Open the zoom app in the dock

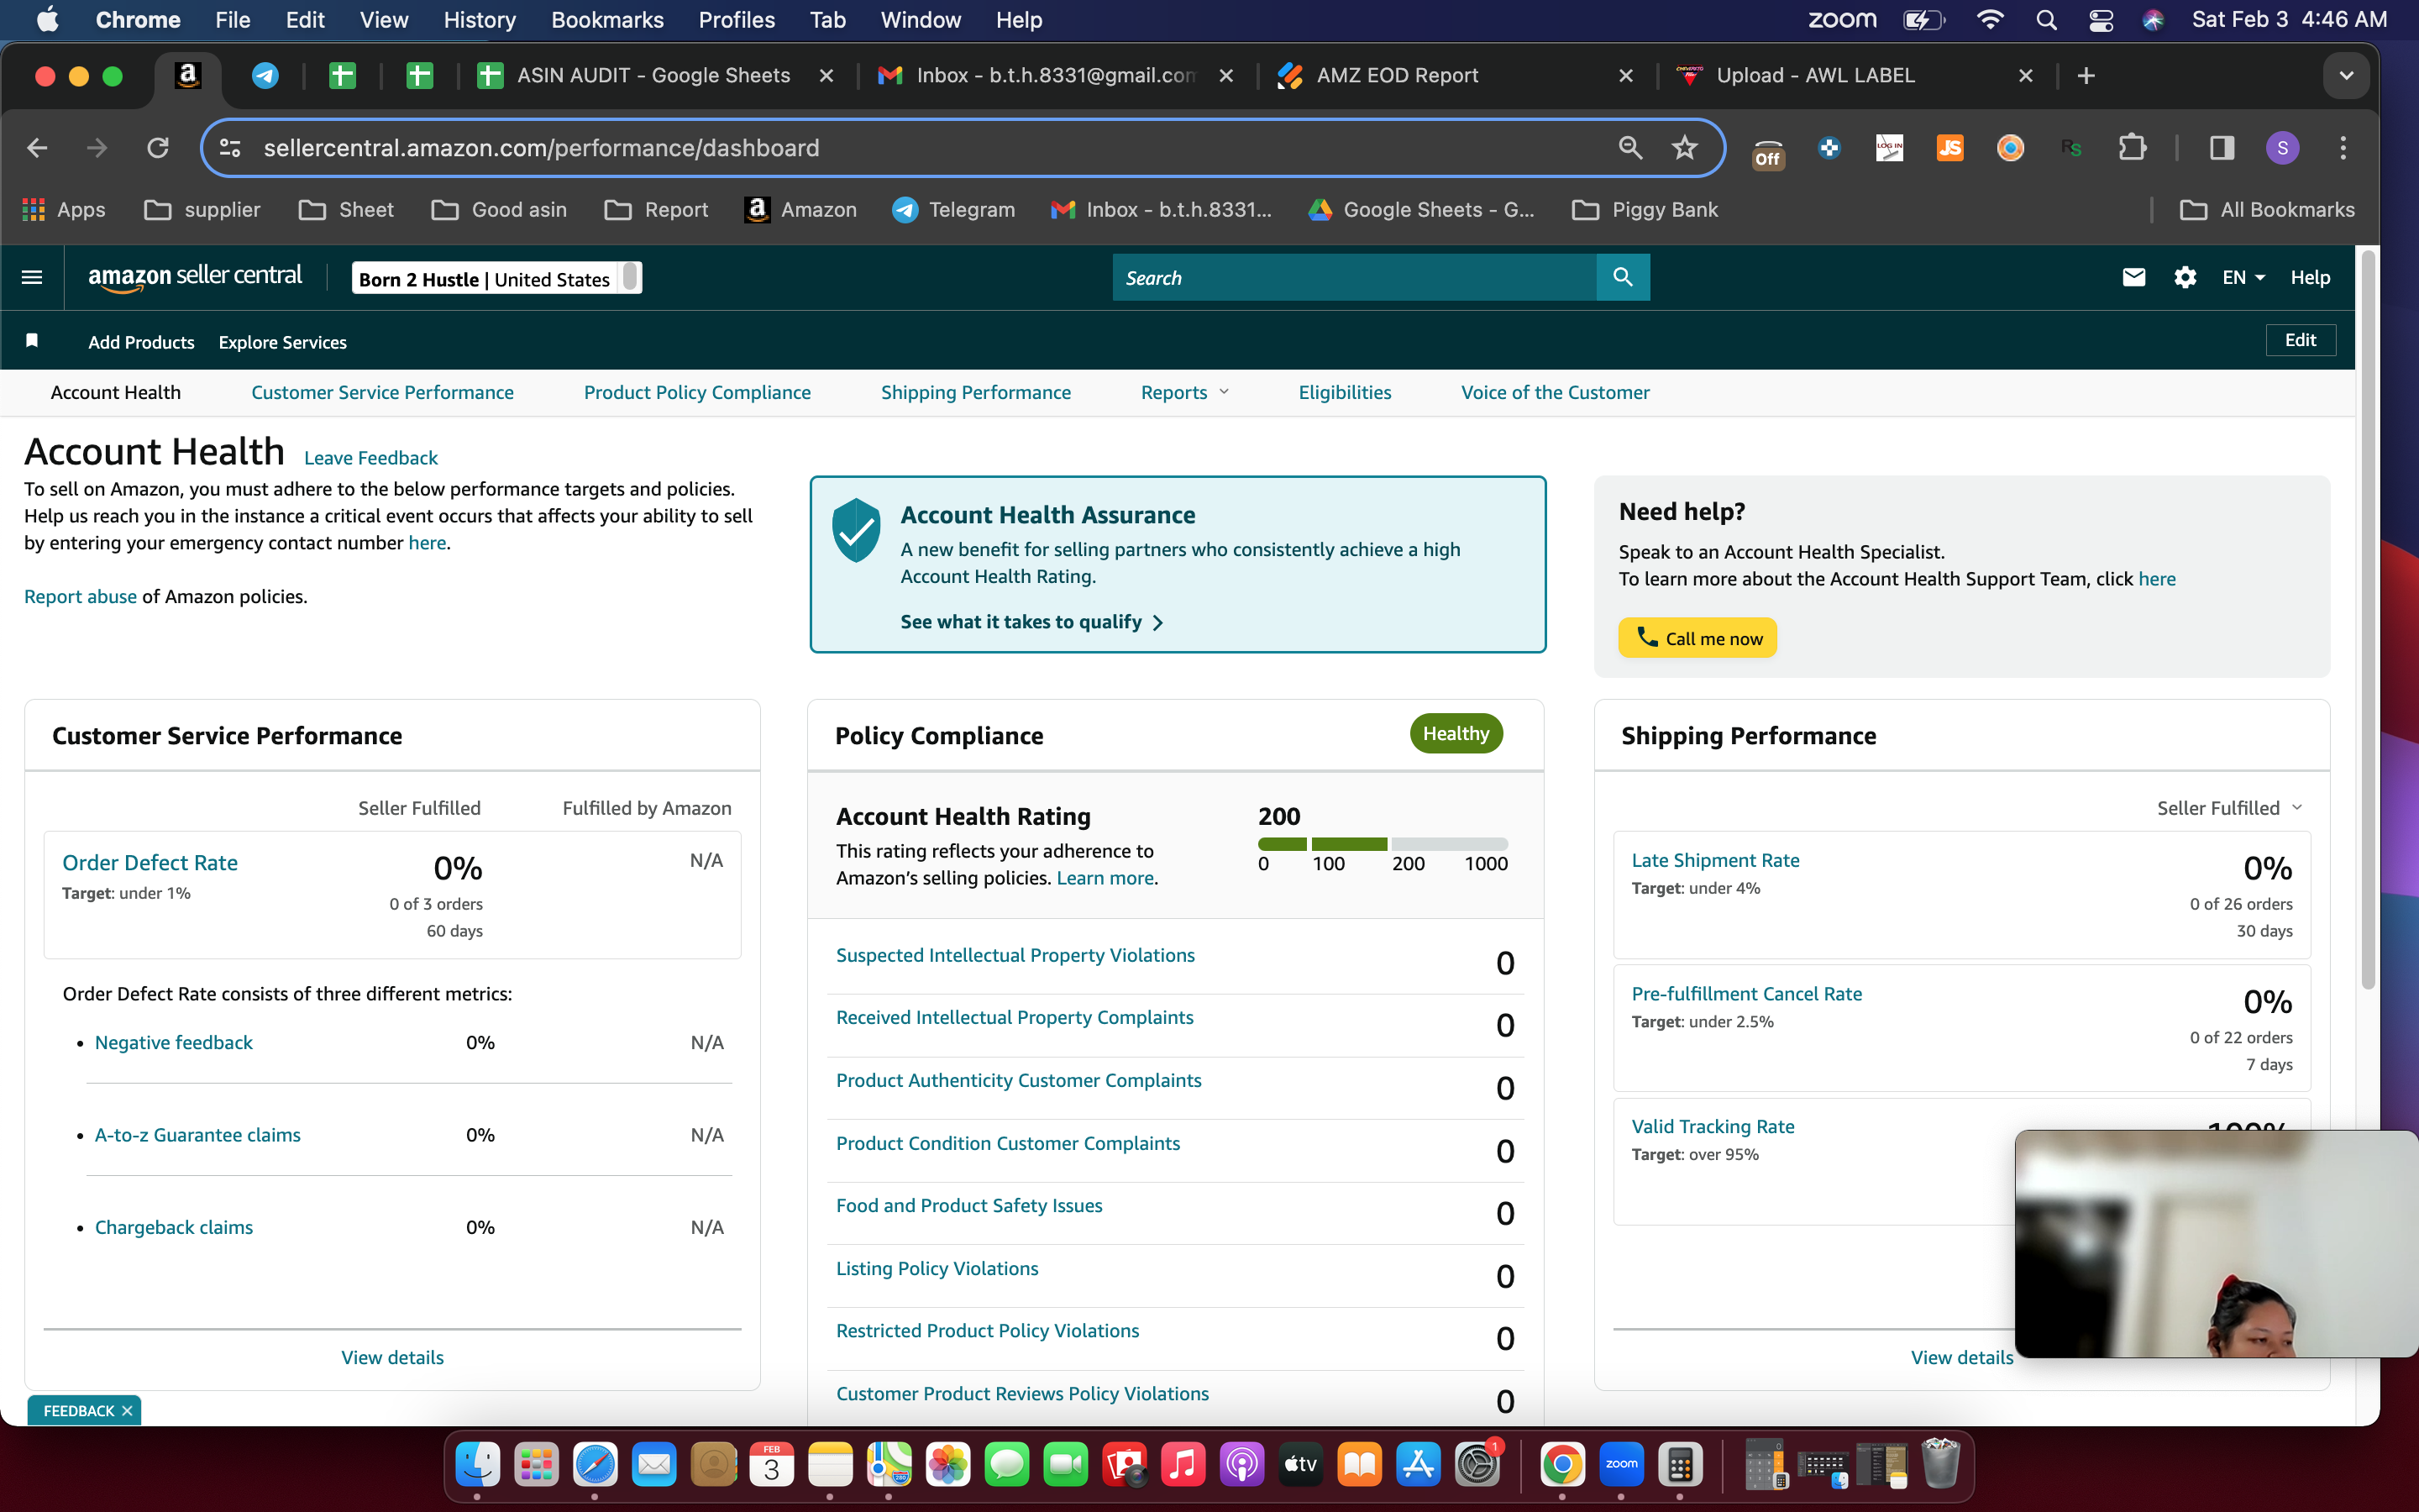click(1621, 1465)
